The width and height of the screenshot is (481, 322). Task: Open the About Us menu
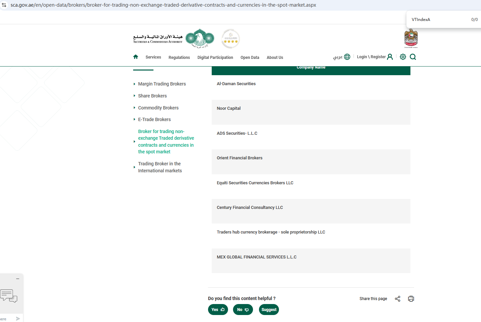(275, 58)
